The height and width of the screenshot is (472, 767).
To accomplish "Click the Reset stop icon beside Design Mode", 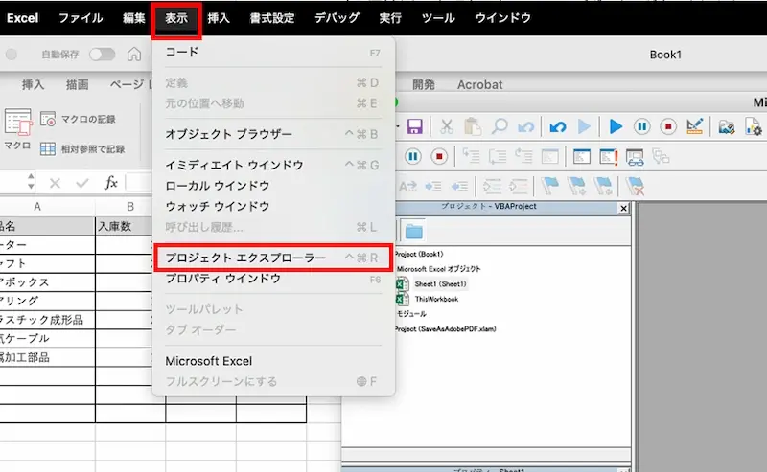I will (x=668, y=127).
